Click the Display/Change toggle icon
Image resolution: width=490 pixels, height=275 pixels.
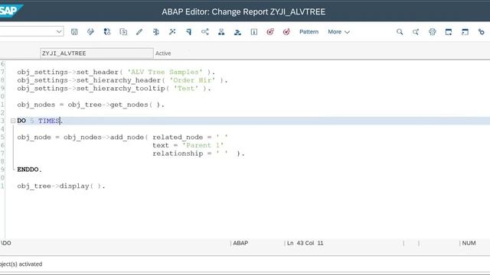(90, 32)
